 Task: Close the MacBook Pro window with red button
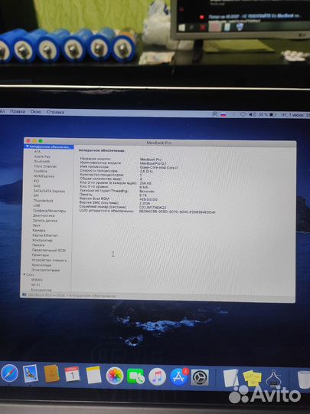[x=28, y=141]
